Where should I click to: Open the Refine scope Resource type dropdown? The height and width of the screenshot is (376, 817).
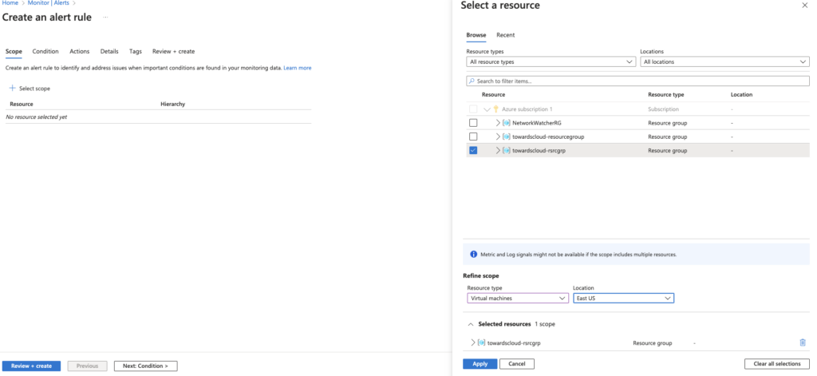click(517, 299)
